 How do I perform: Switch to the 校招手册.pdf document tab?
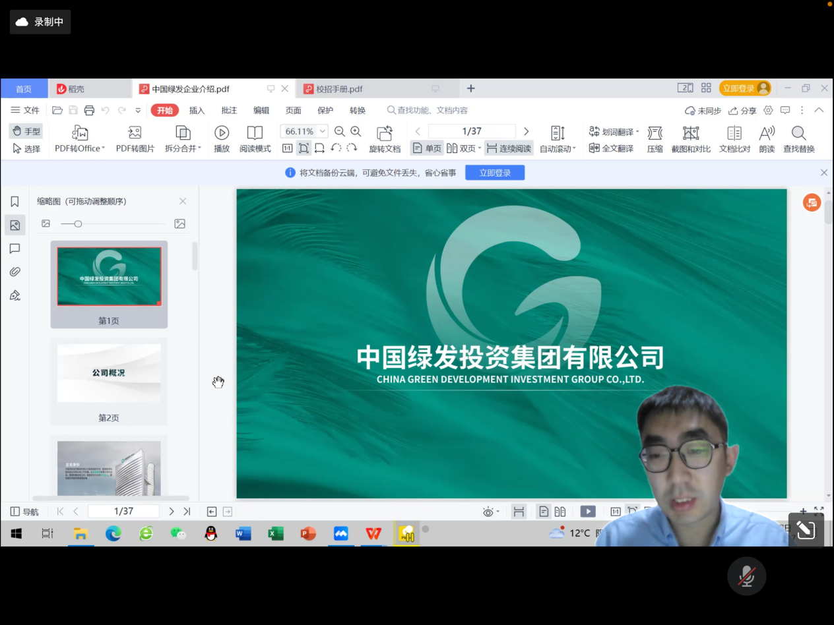(339, 89)
